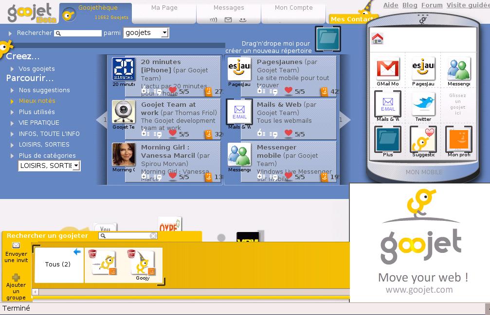Click the heart rating on PagesJaunes card
Screen dimensions: 490x315
pyautogui.click(x=289, y=90)
